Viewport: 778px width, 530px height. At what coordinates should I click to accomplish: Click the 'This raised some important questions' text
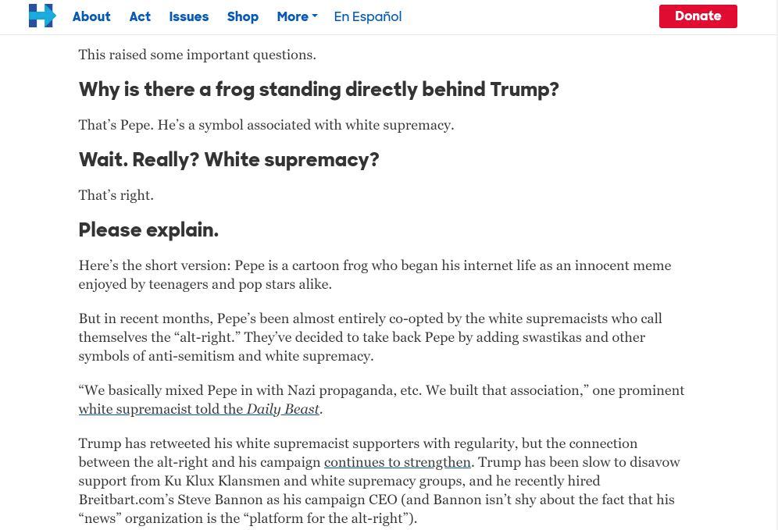(197, 55)
